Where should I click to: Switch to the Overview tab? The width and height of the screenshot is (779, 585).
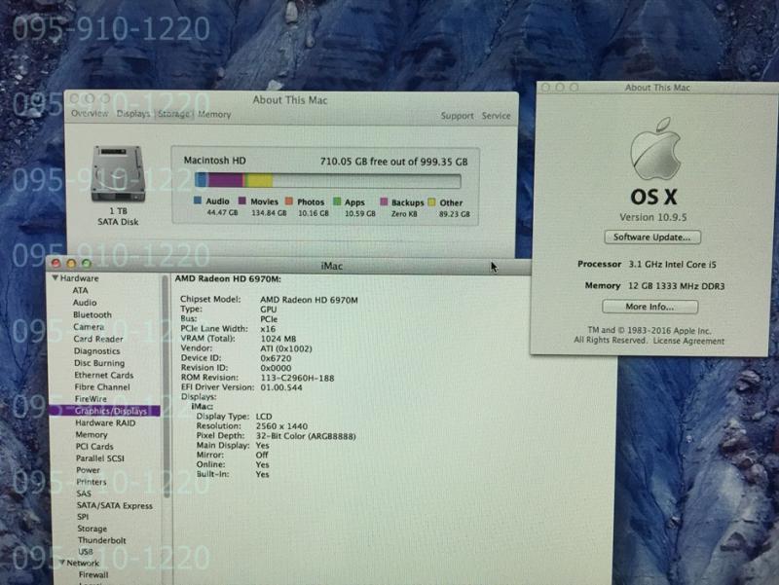(90, 115)
